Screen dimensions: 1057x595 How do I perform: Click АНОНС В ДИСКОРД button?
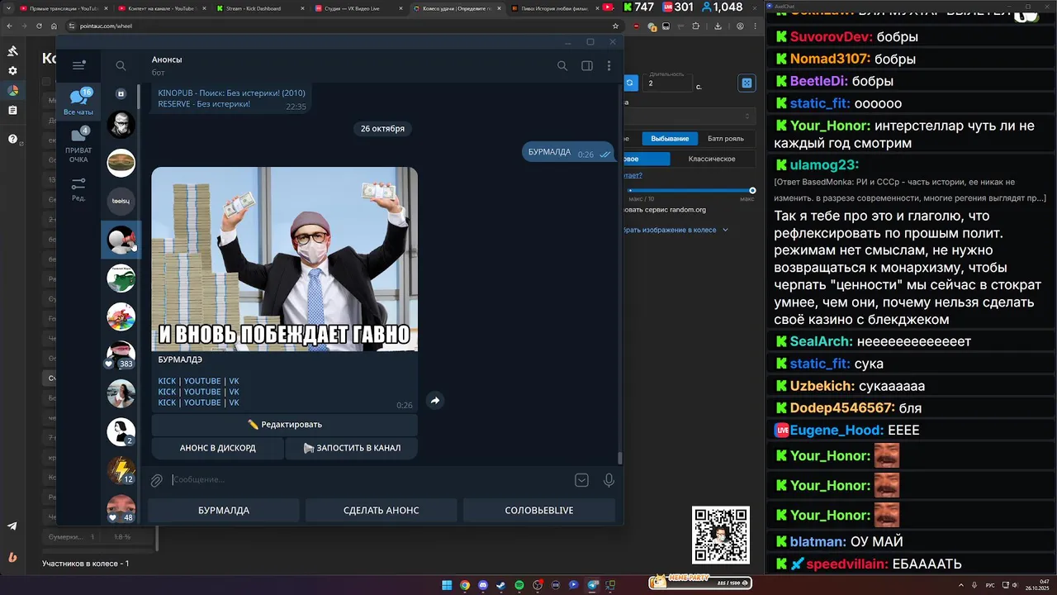pyautogui.click(x=218, y=448)
